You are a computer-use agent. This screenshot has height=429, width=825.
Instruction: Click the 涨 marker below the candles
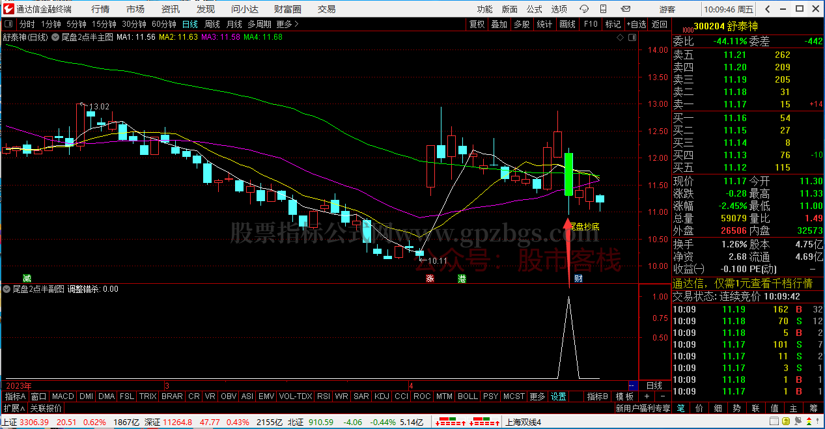[430, 278]
